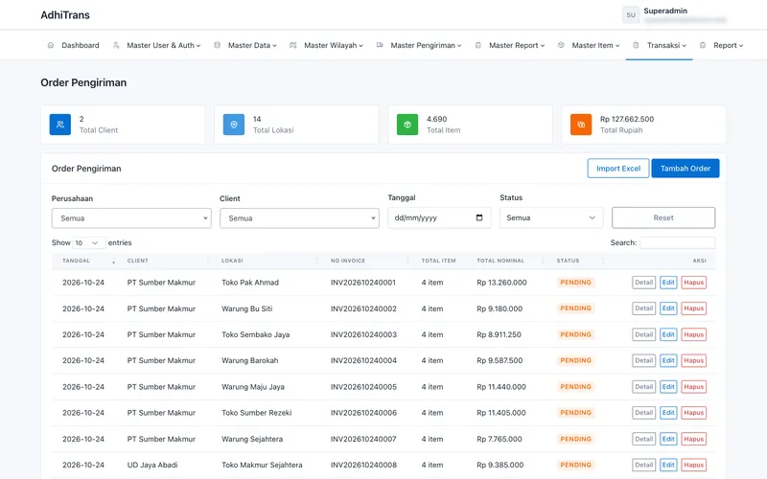
Task: Edit the Warung Bu Siti order
Action: pos(668,308)
